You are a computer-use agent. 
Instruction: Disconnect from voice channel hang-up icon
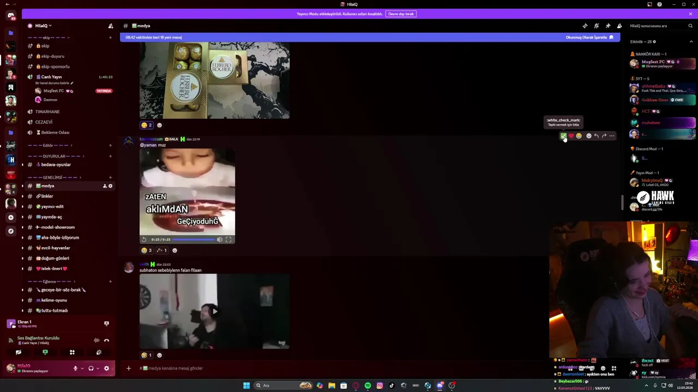pyautogui.click(x=106, y=340)
